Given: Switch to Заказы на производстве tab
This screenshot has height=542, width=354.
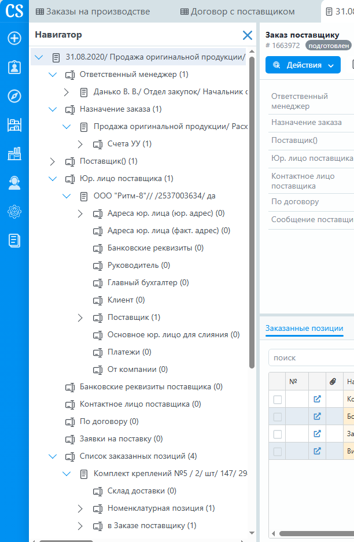Looking at the screenshot, I should (93, 12).
